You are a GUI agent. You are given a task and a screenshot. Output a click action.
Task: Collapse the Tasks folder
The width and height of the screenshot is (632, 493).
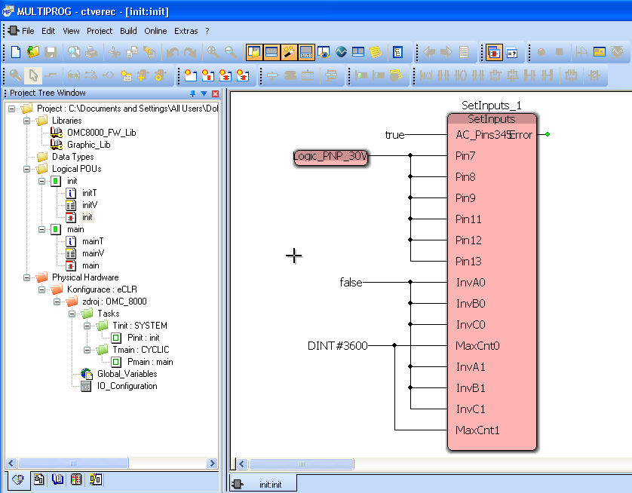point(72,314)
